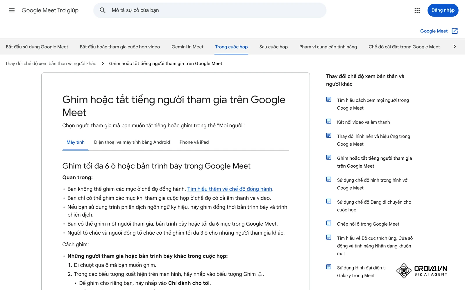Click the Đăng nhập sign-in button

443,10
